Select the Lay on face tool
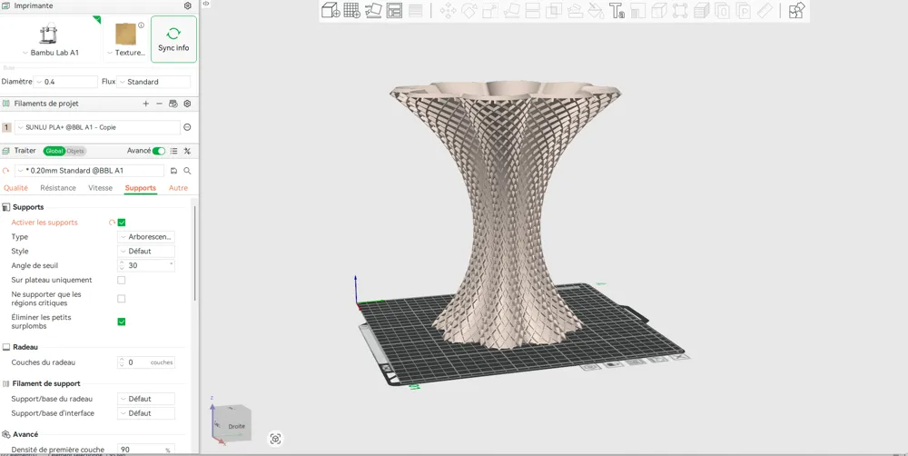Image resolution: width=908 pixels, height=456 pixels. tap(511, 10)
